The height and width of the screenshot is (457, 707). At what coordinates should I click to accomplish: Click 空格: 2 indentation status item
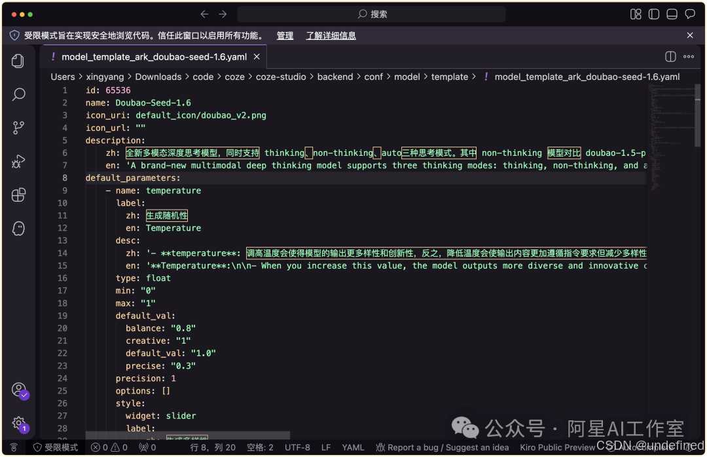click(260, 447)
